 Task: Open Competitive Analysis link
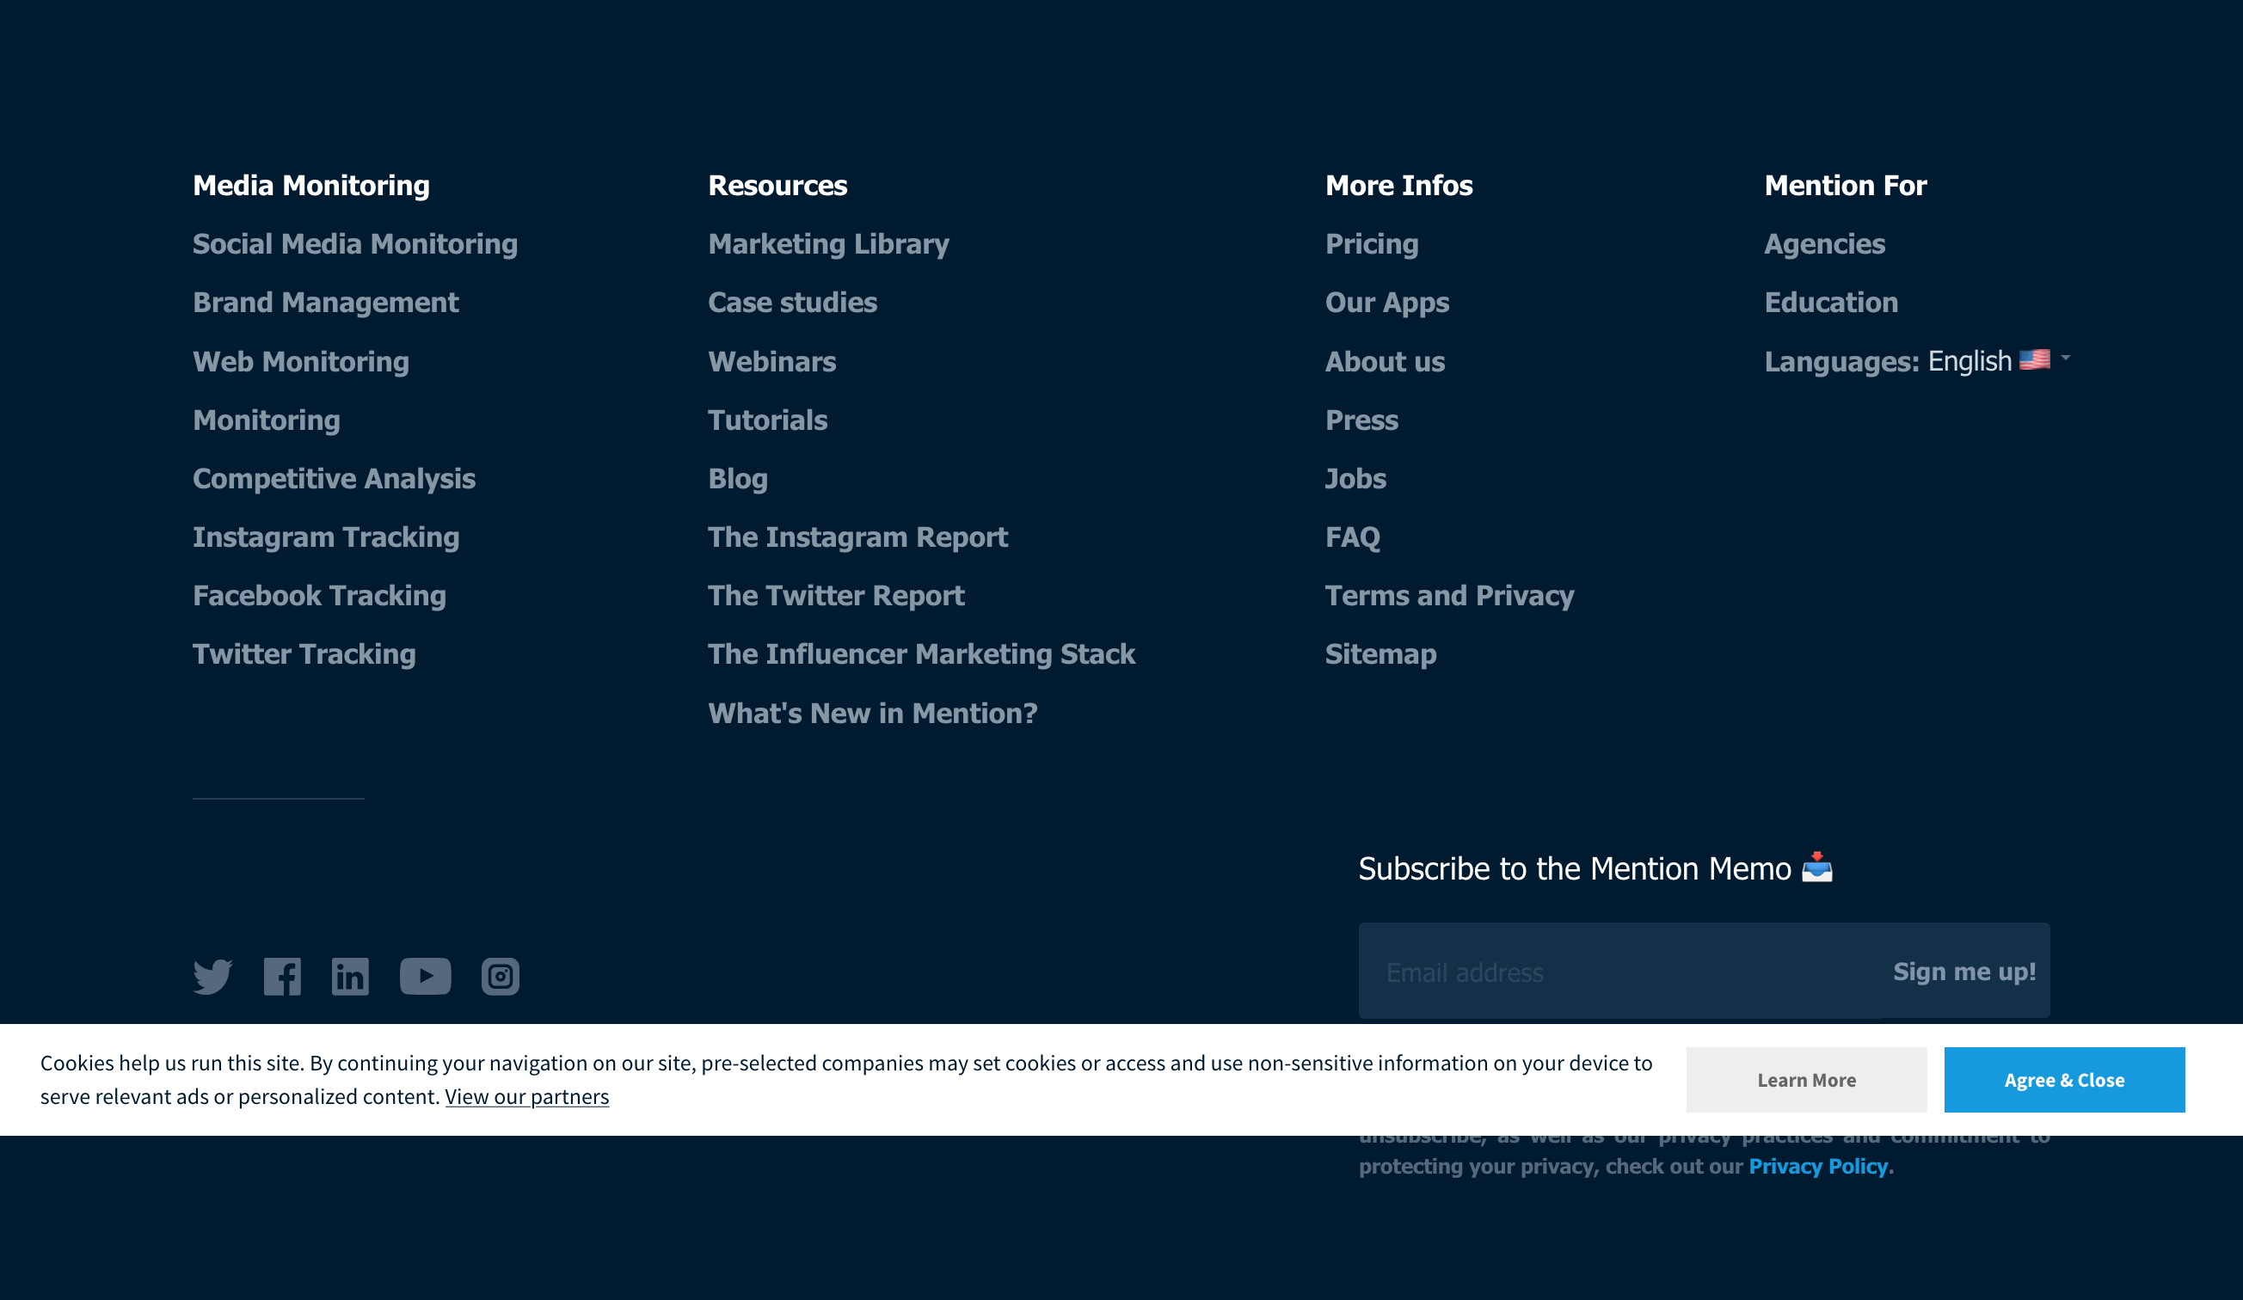[x=334, y=479]
